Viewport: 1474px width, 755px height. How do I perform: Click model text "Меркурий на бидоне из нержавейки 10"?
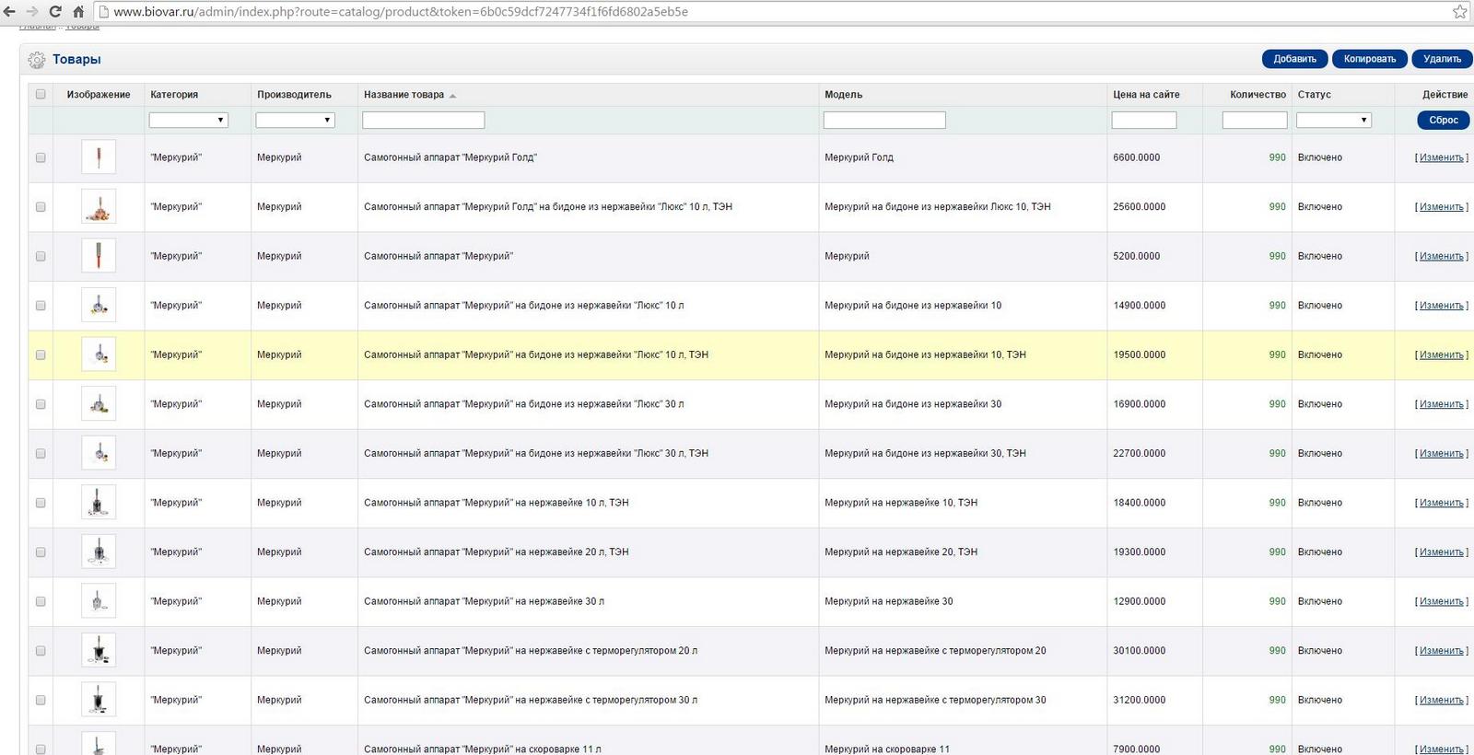click(x=913, y=306)
